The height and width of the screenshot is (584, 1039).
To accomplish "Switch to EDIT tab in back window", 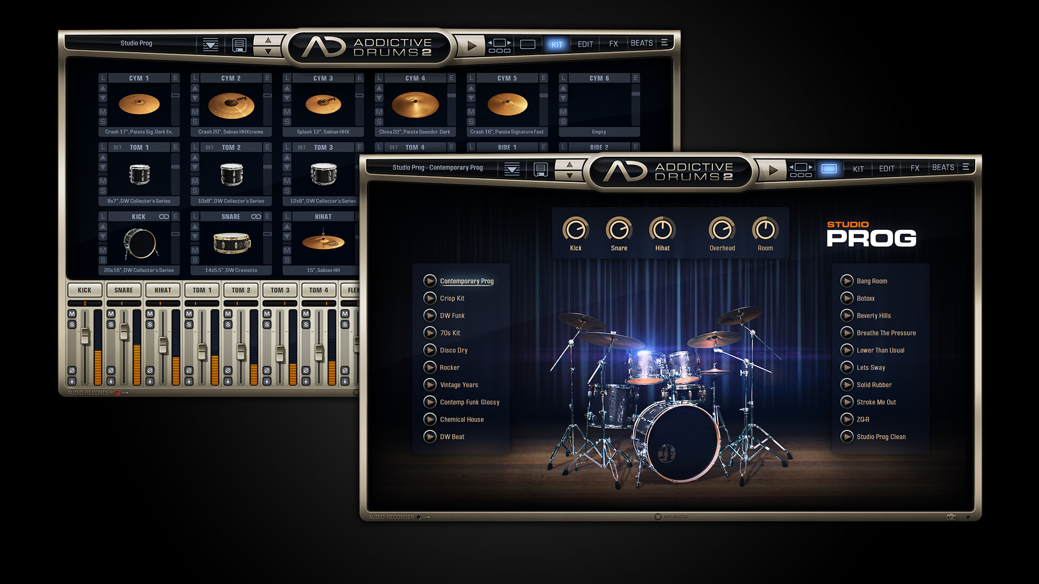I will pyautogui.click(x=585, y=44).
